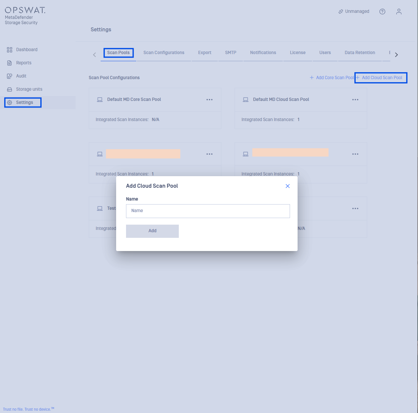Open the user profile icon
418x413 pixels.
(399, 12)
